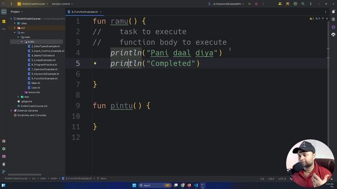The height and width of the screenshot is (189, 337).
Task: Open the yellow Commit tool window icon
Action: pos(4,21)
